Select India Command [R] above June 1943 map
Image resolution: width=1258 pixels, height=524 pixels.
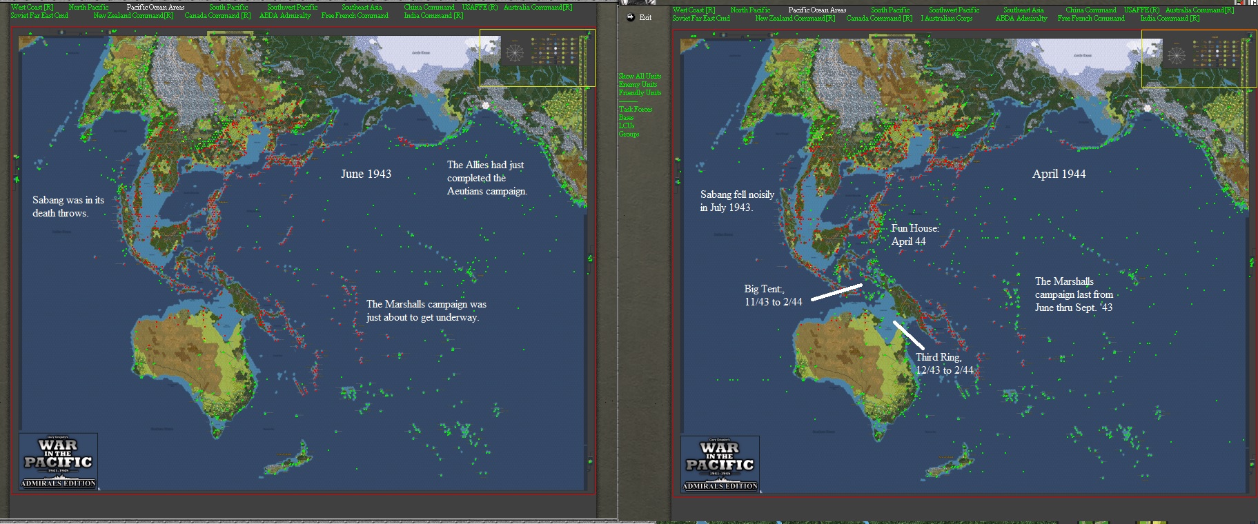click(433, 16)
